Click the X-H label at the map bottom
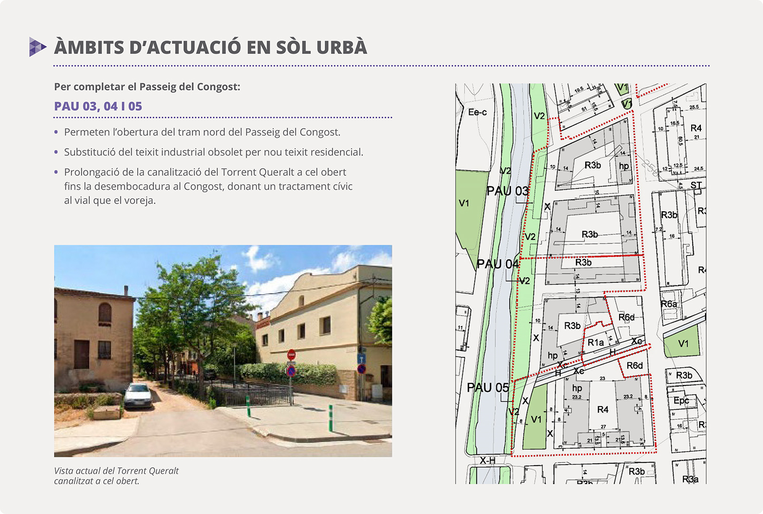Image resolution: width=763 pixels, height=514 pixels. [487, 461]
